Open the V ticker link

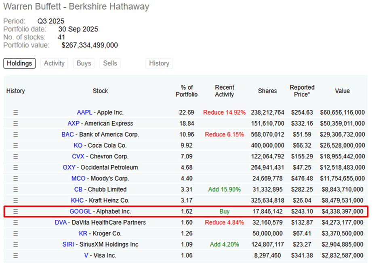pos(86,255)
